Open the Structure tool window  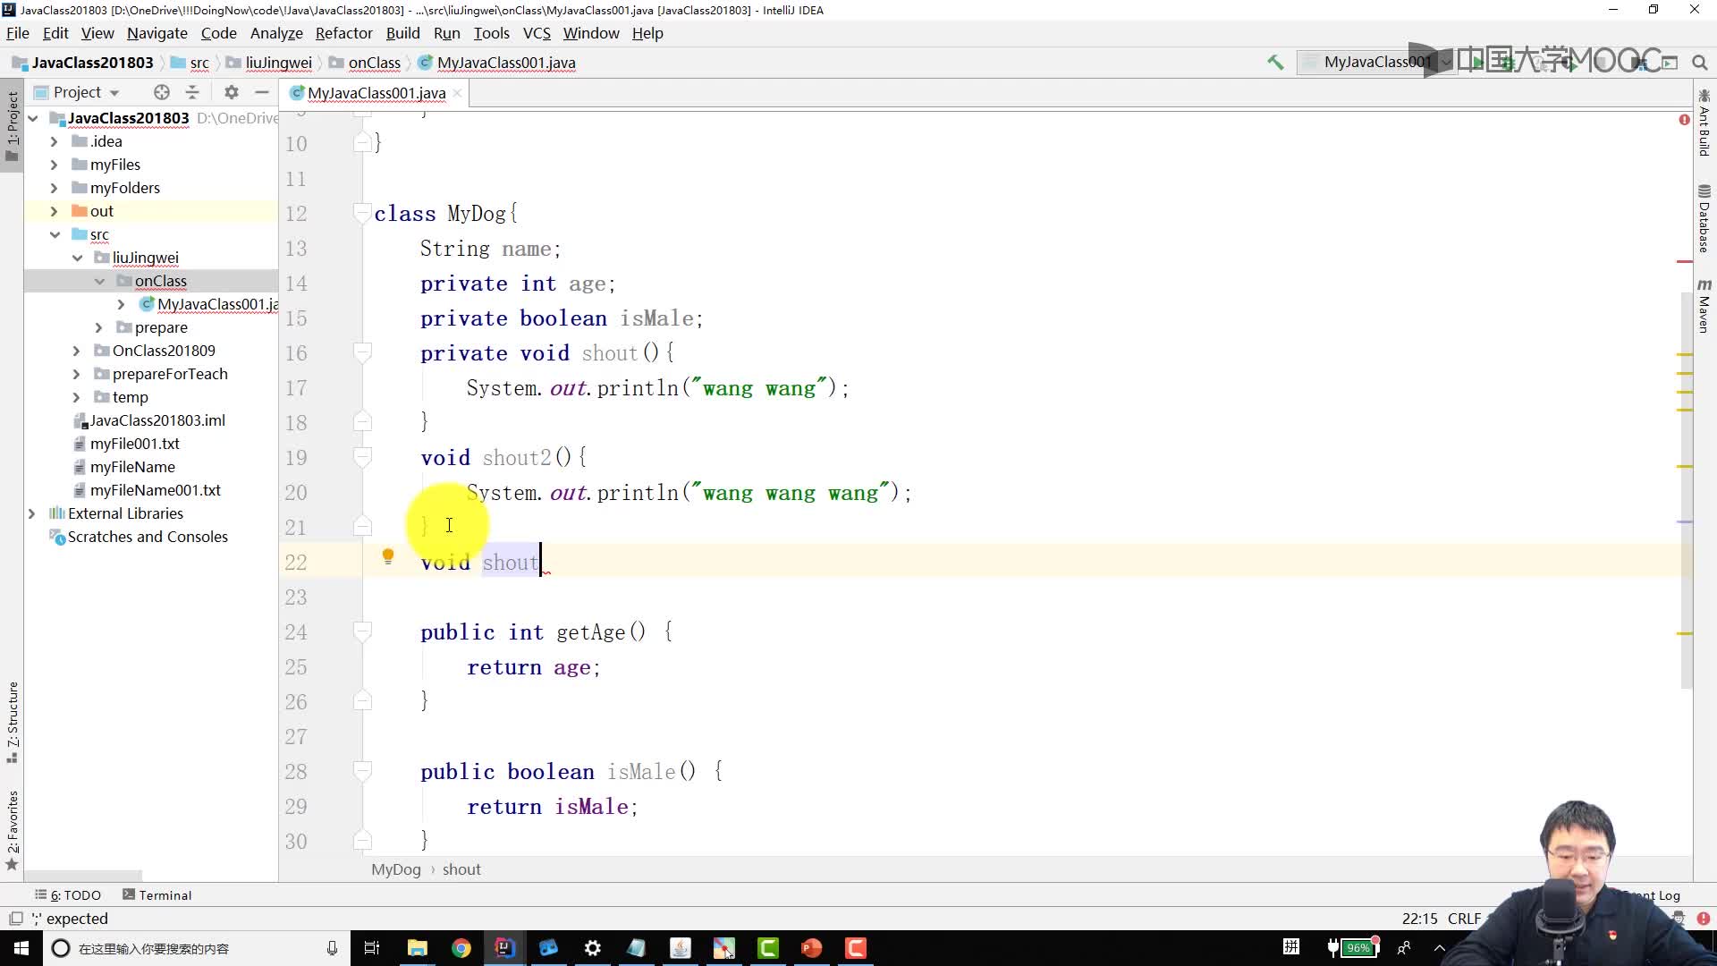[x=13, y=723]
